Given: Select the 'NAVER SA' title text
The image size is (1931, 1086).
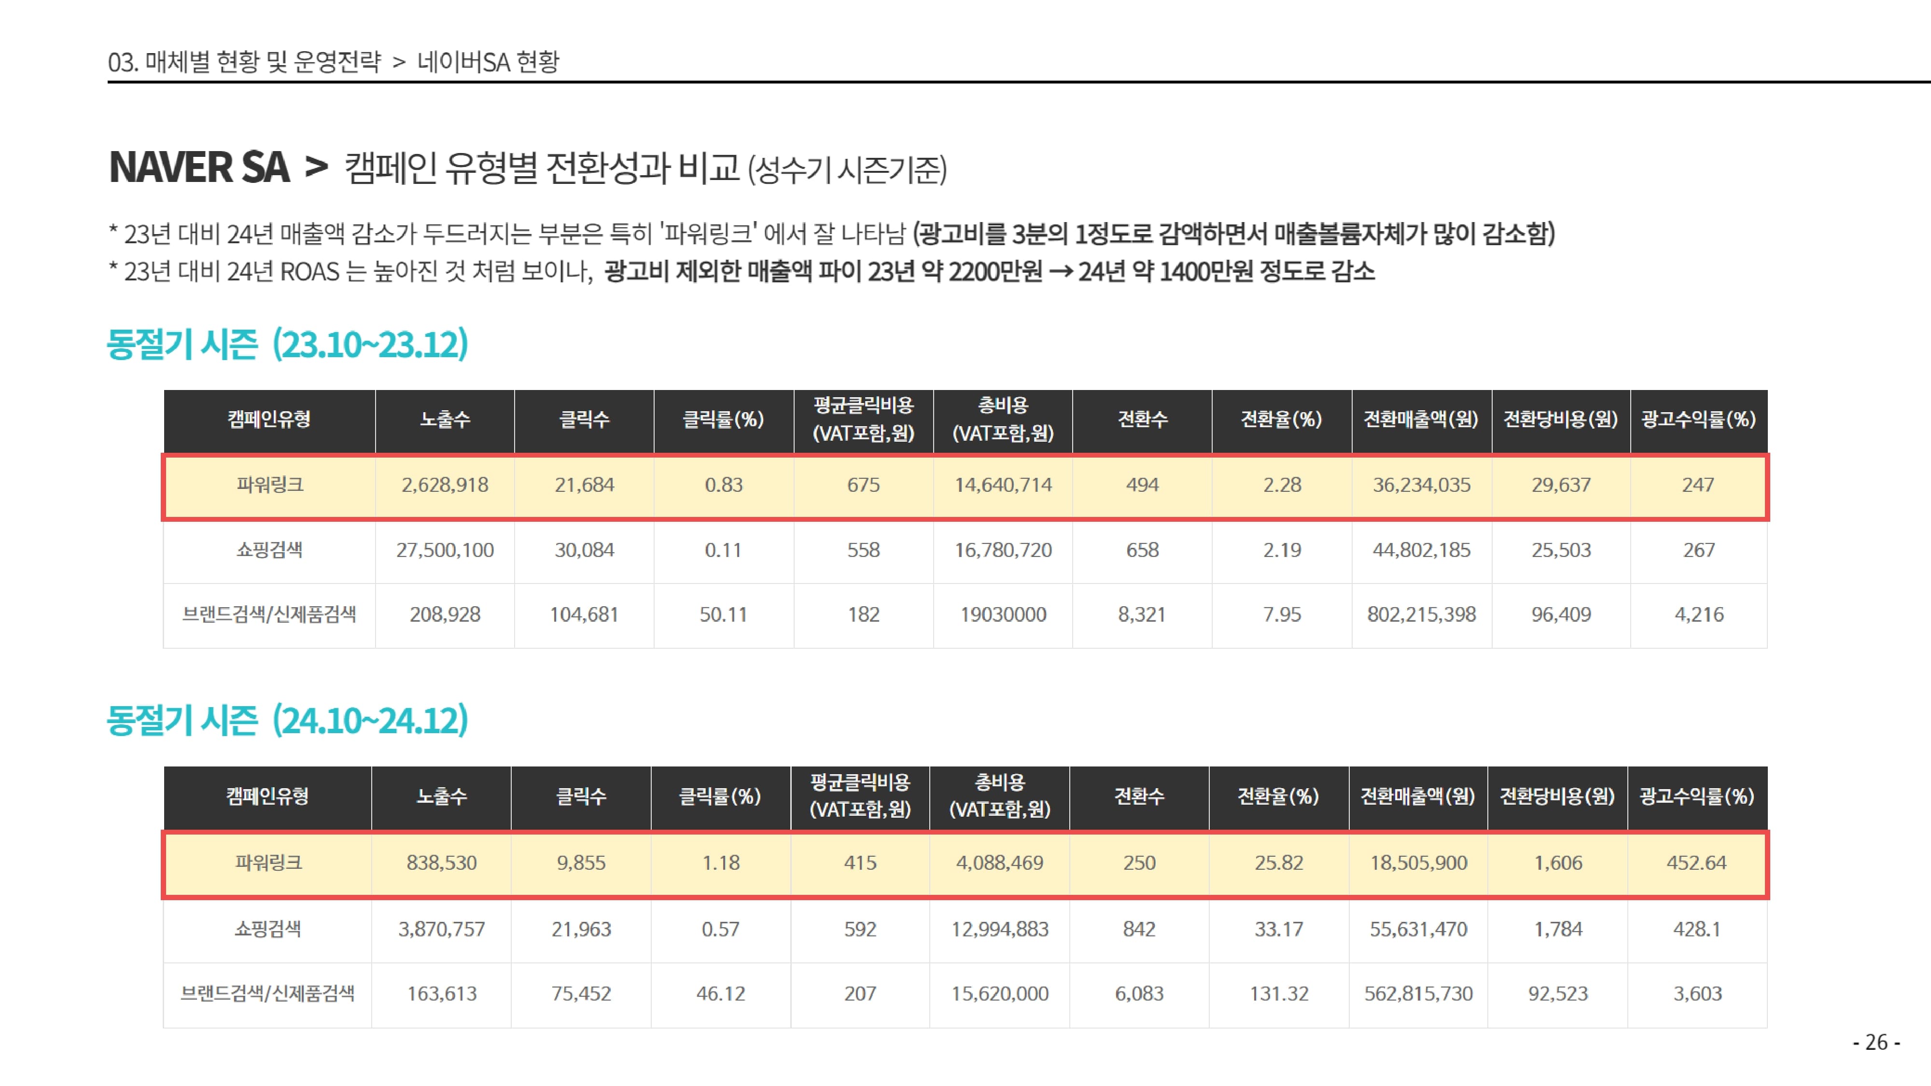Looking at the screenshot, I should coord(199,167).
